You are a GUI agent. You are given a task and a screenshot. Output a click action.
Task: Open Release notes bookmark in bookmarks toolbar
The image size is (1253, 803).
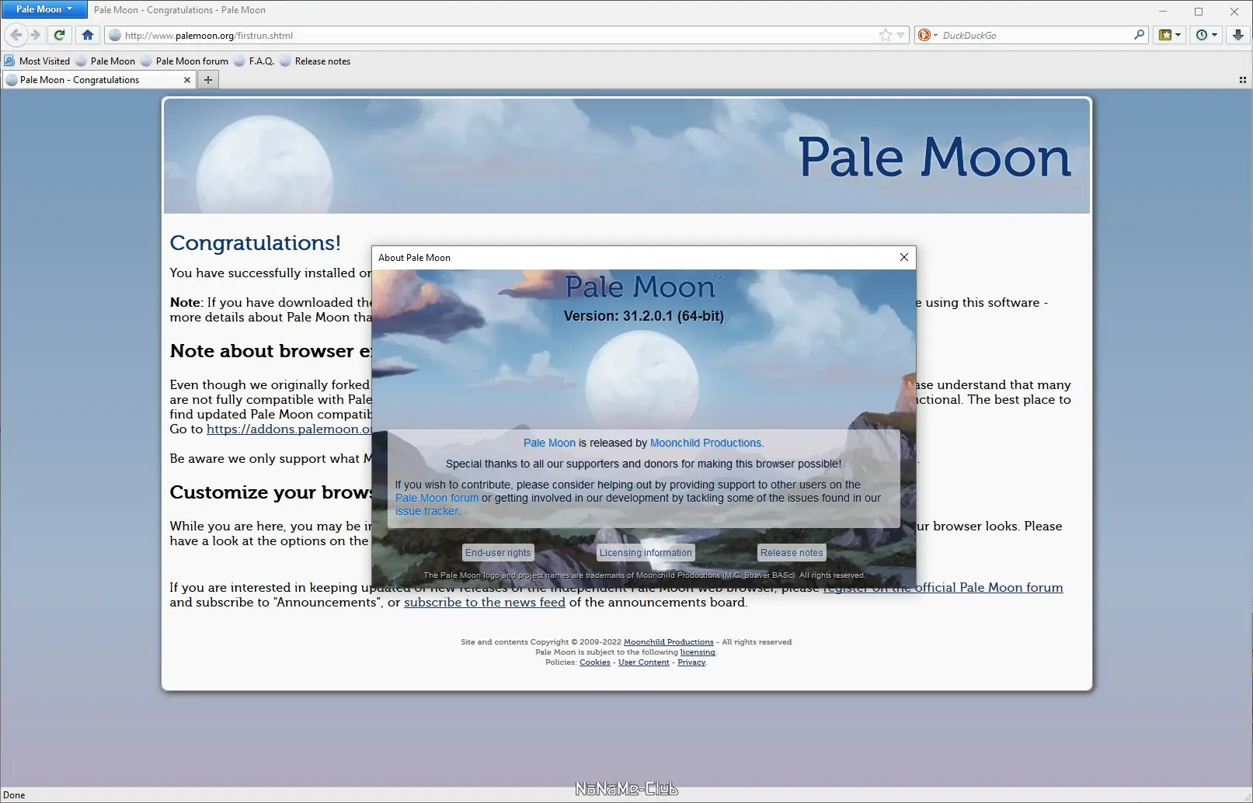315,61
